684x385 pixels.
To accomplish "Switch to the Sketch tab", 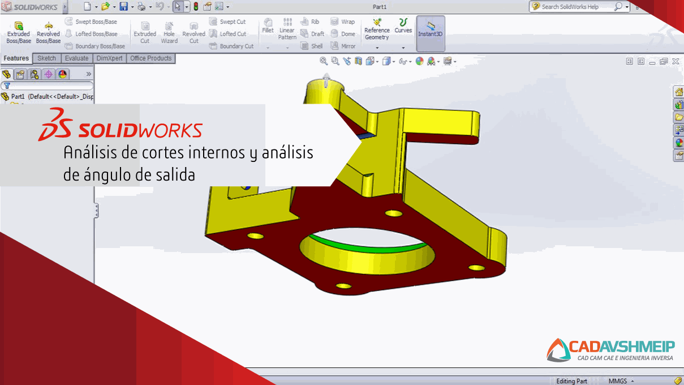I will 47,58.
